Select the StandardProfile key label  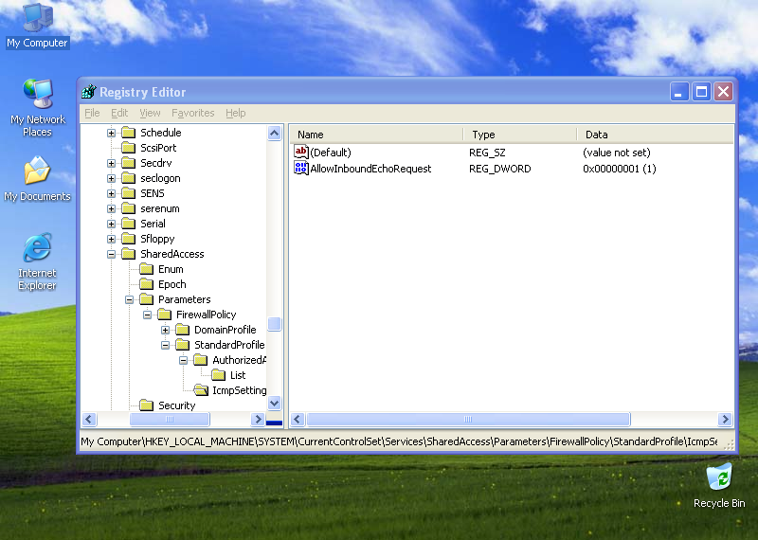229,345
